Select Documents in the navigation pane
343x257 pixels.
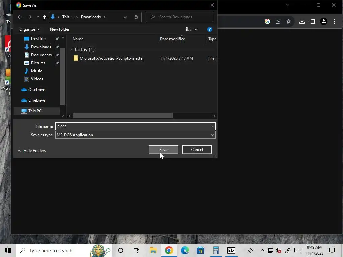pyautogui.click(x=41, y=55)
